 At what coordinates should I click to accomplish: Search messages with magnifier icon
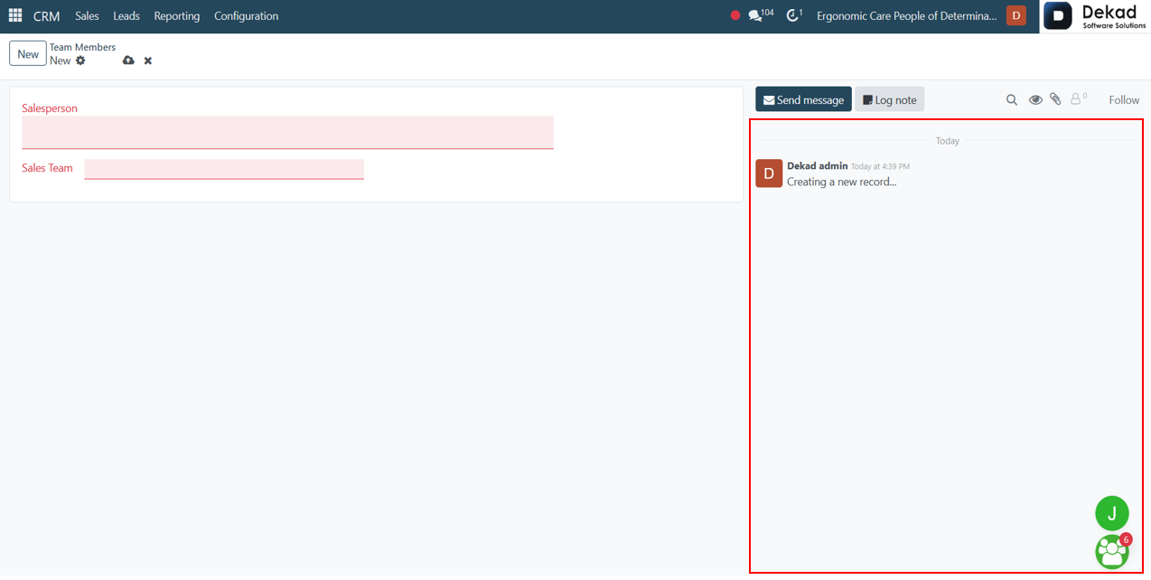tap(1012, 99)
